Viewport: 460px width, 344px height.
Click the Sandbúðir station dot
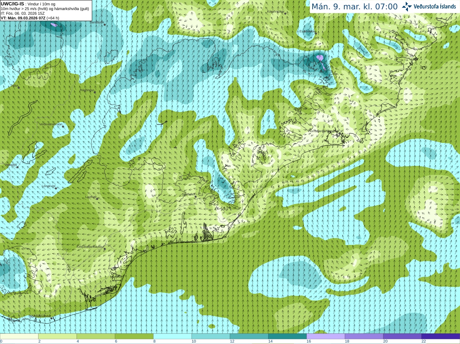coord(105,25)
